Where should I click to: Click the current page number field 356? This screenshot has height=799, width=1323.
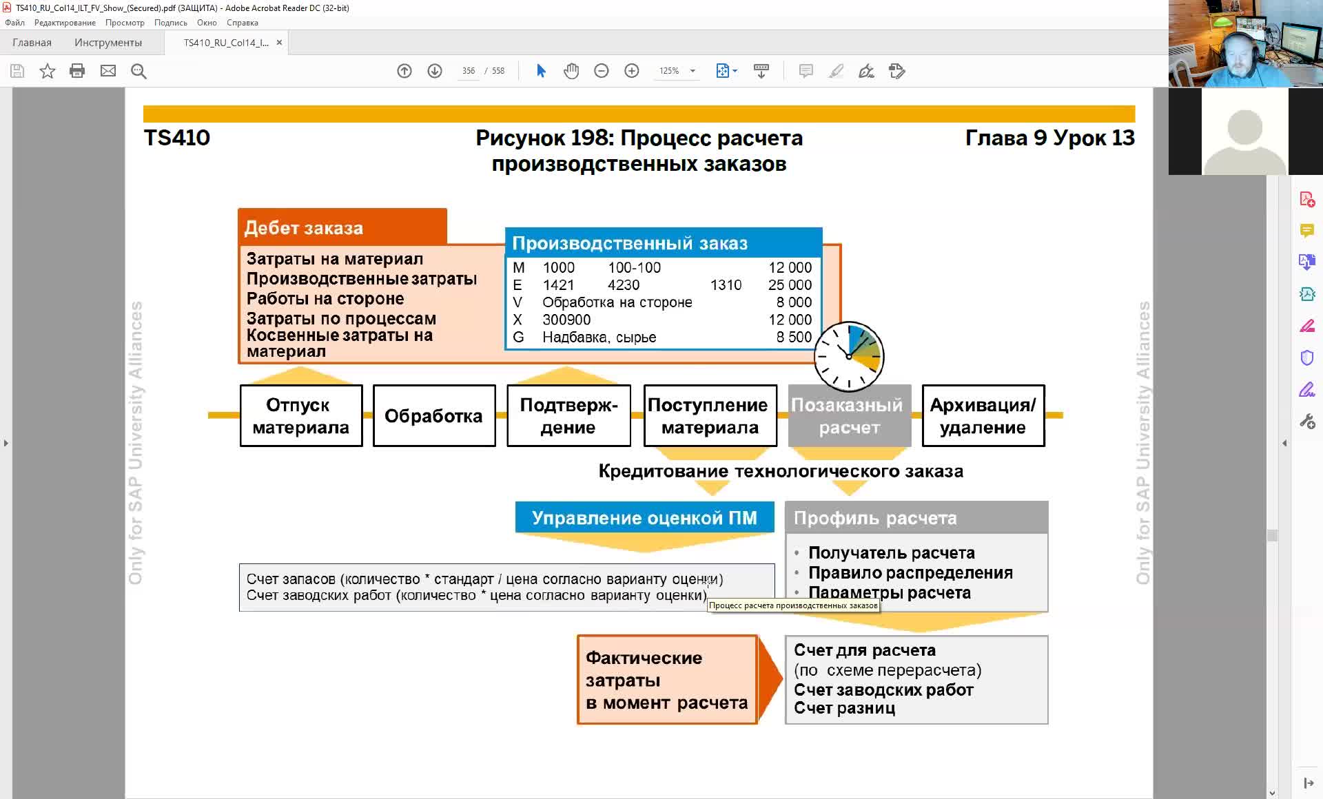[469, 71]
